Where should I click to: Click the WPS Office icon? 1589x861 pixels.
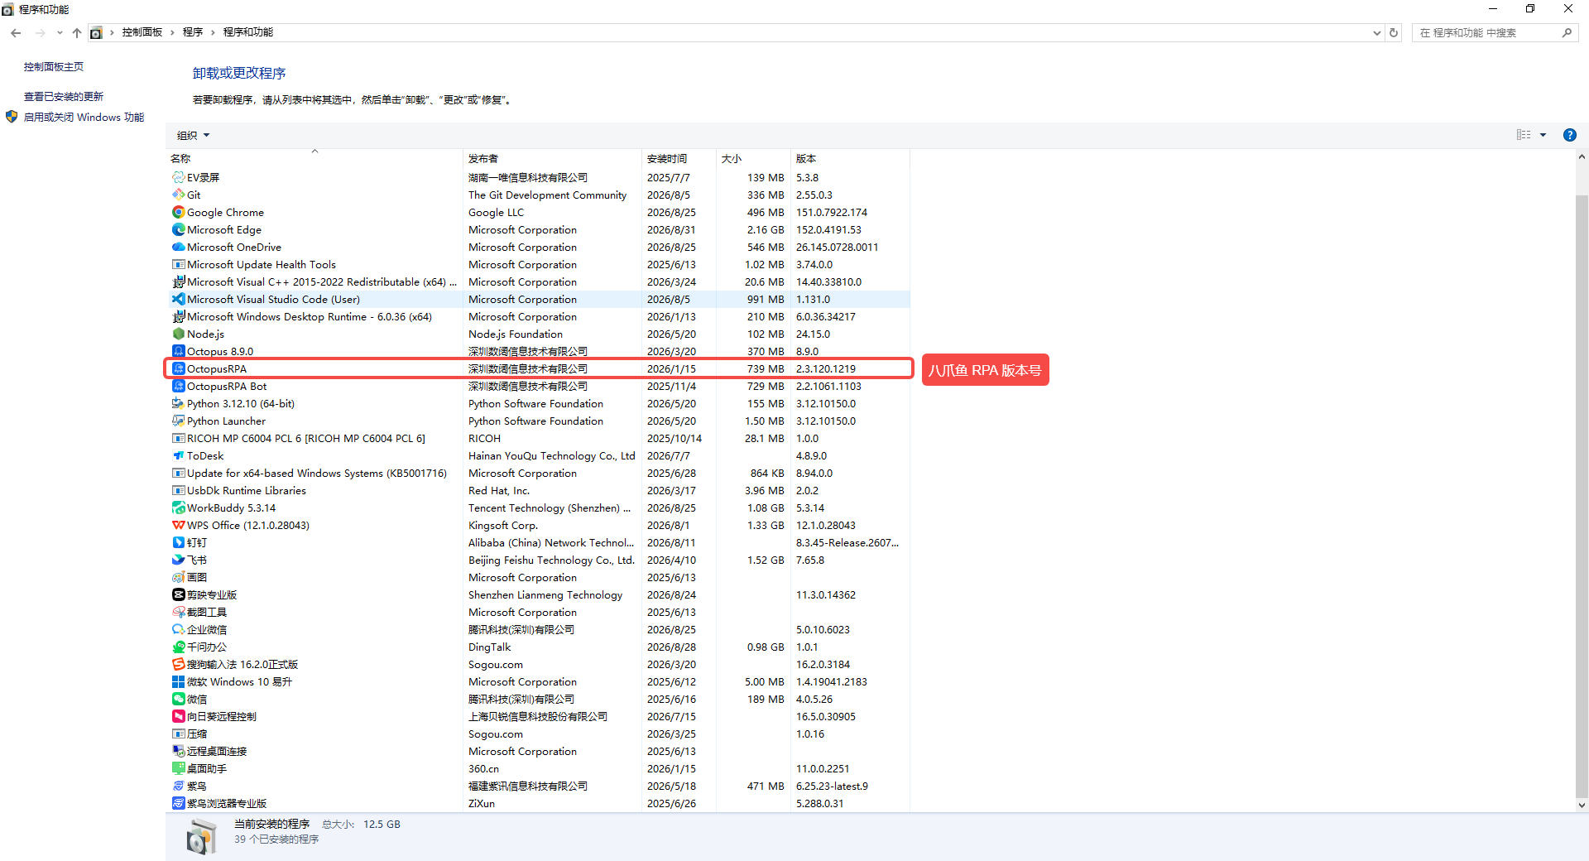click(178, 525)
